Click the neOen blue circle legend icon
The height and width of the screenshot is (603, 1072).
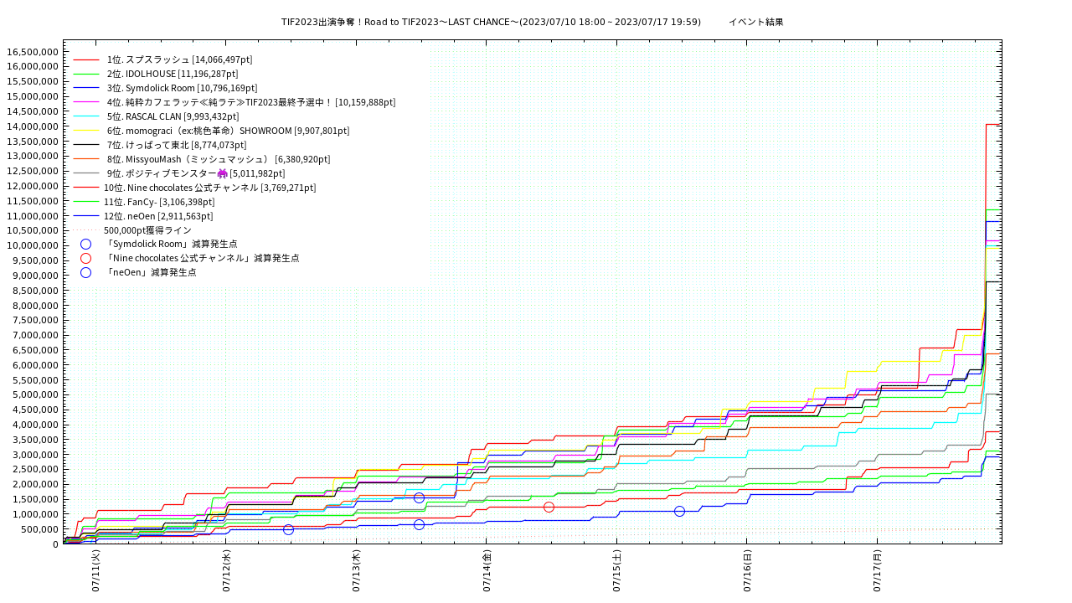coord(85,272)
